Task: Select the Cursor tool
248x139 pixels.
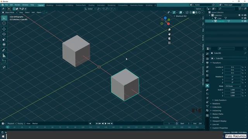Action: (4, 23)
